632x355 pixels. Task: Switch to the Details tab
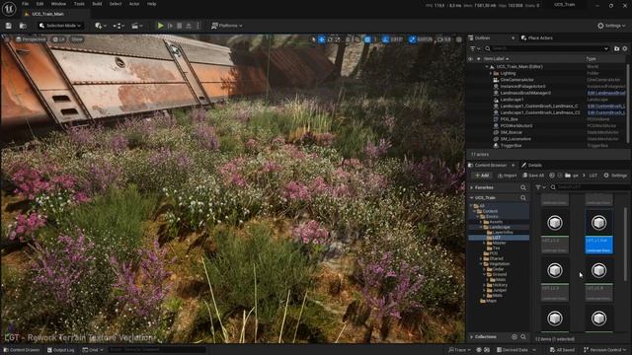pyautogui.click(x=531, y=165)
